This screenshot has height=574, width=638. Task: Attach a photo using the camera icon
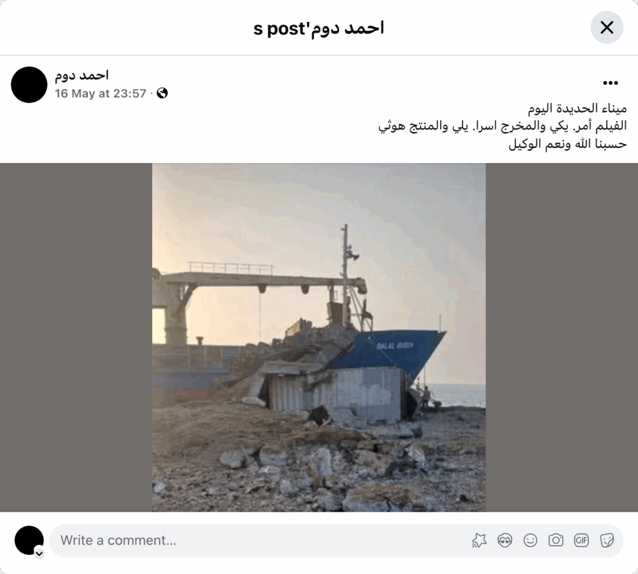click(x=556, y=540)
